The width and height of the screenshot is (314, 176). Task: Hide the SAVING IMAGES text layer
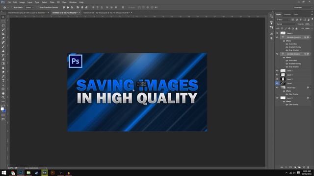277,54
